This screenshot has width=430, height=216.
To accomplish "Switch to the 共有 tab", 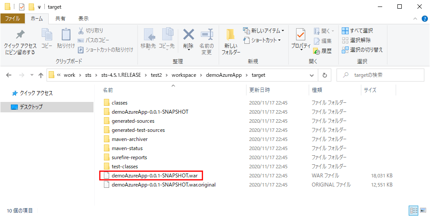I will [x=60, y=19].
